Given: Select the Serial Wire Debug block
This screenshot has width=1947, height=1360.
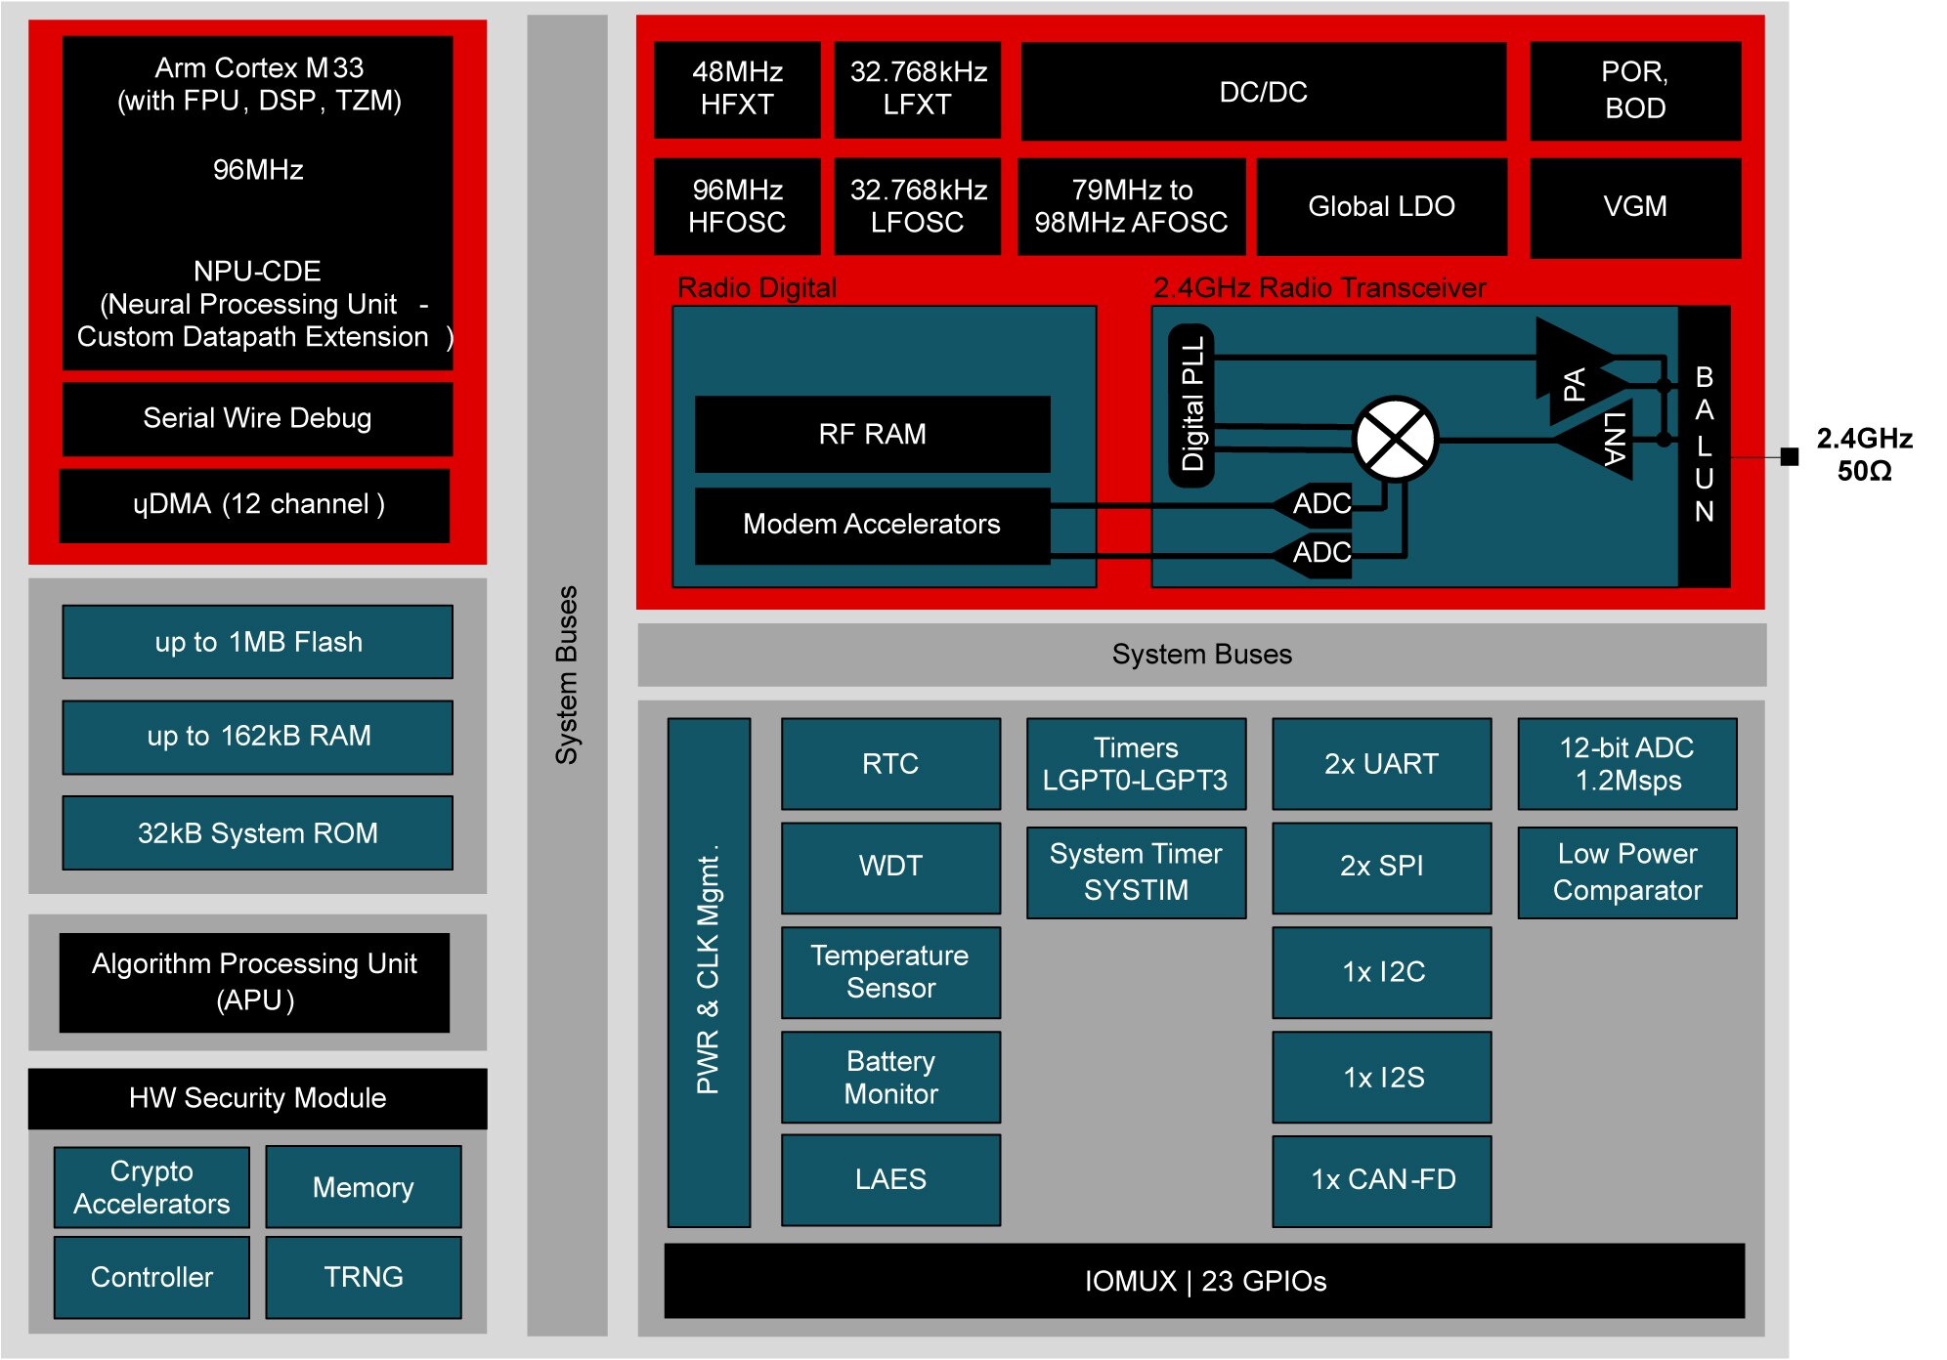Looking at the screenshot, I should pos(257,418).
